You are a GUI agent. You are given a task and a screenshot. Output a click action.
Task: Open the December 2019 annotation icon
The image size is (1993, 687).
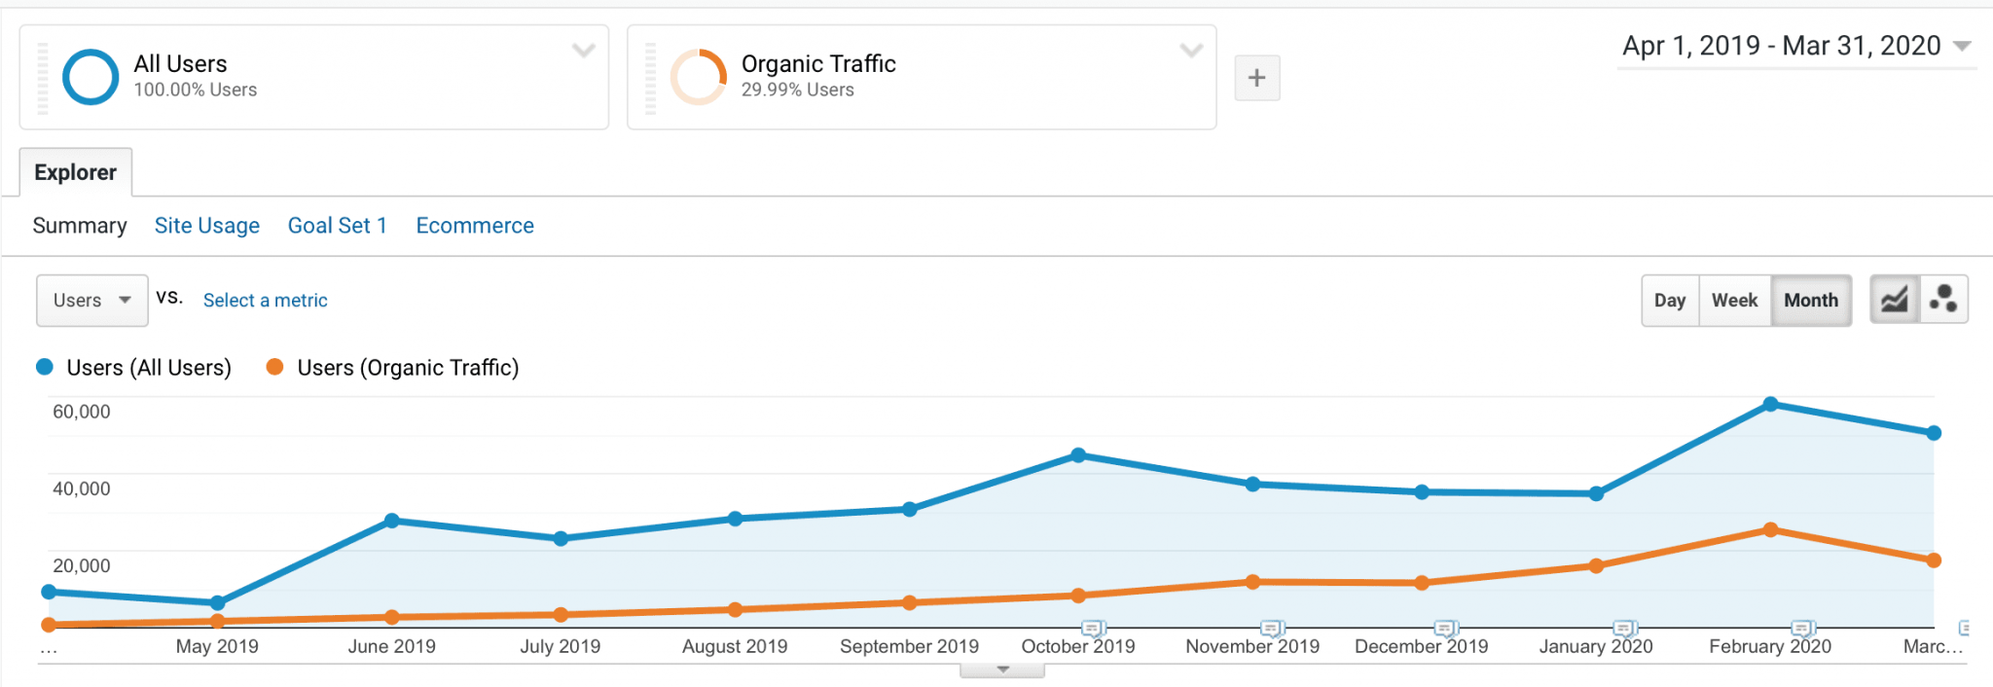click(x=1446, y=629)
